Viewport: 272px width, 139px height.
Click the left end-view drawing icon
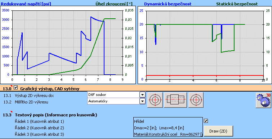[155, 100]
